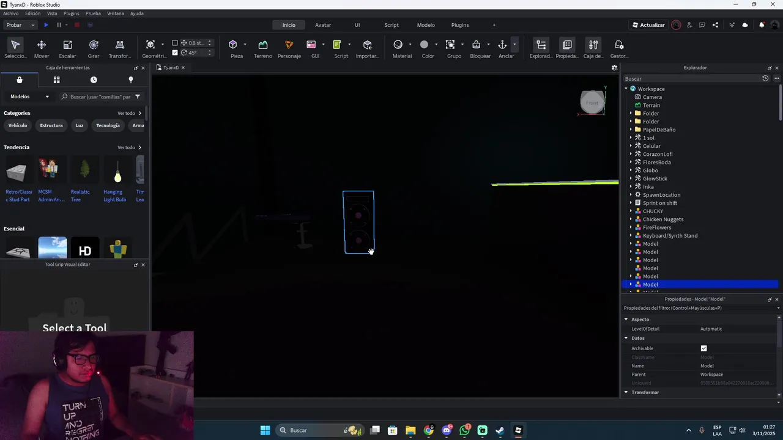The image size is (783, 440).
Task: Select the Vehículo category chip
Action: click(x=18, y=125)
